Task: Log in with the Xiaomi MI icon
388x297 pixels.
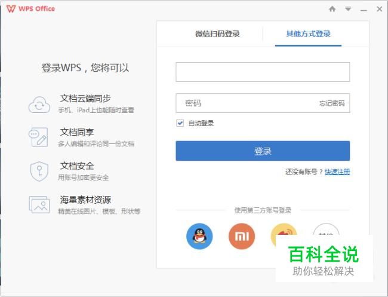Action: (242, 236)
